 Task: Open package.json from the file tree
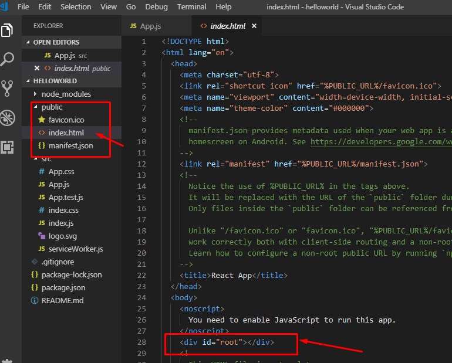[x=63, y=287]
